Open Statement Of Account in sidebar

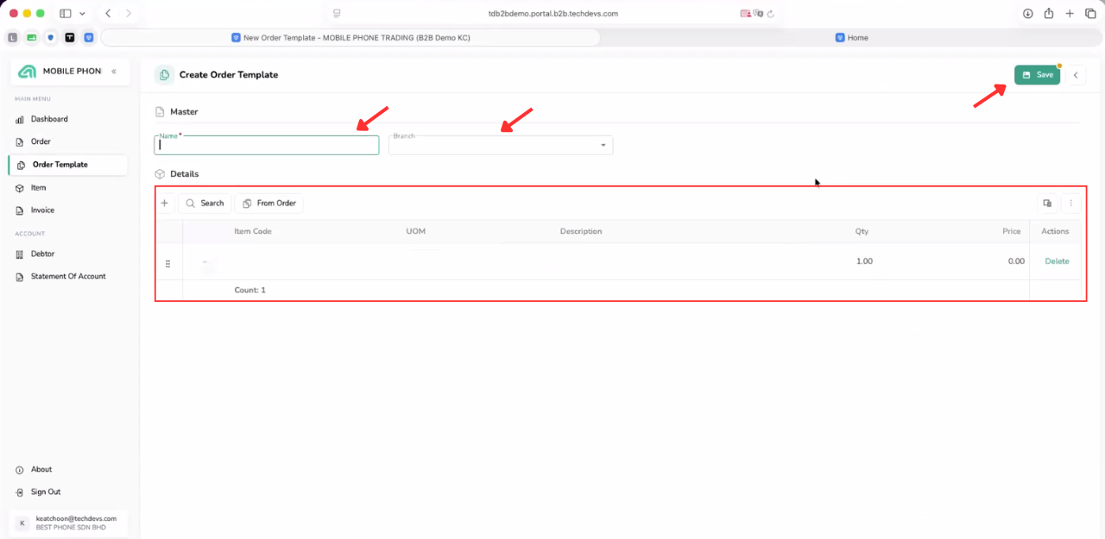67,277
